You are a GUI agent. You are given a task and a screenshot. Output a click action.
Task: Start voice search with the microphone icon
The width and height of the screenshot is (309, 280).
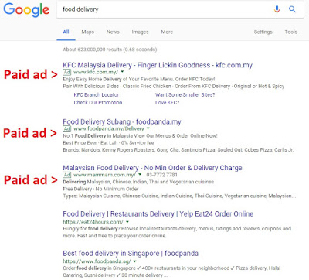click(x=277, y=9)
